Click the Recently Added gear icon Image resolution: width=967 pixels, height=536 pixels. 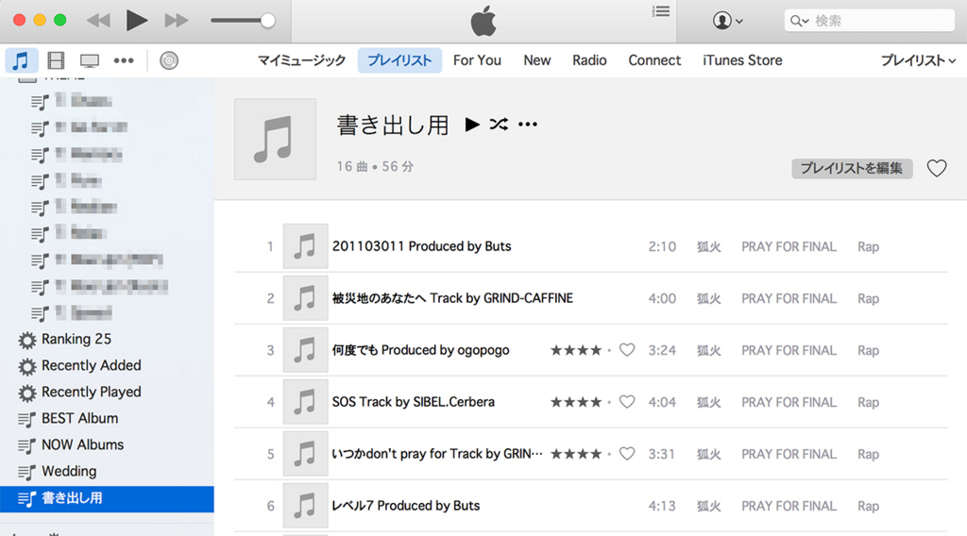pos(27,366)
